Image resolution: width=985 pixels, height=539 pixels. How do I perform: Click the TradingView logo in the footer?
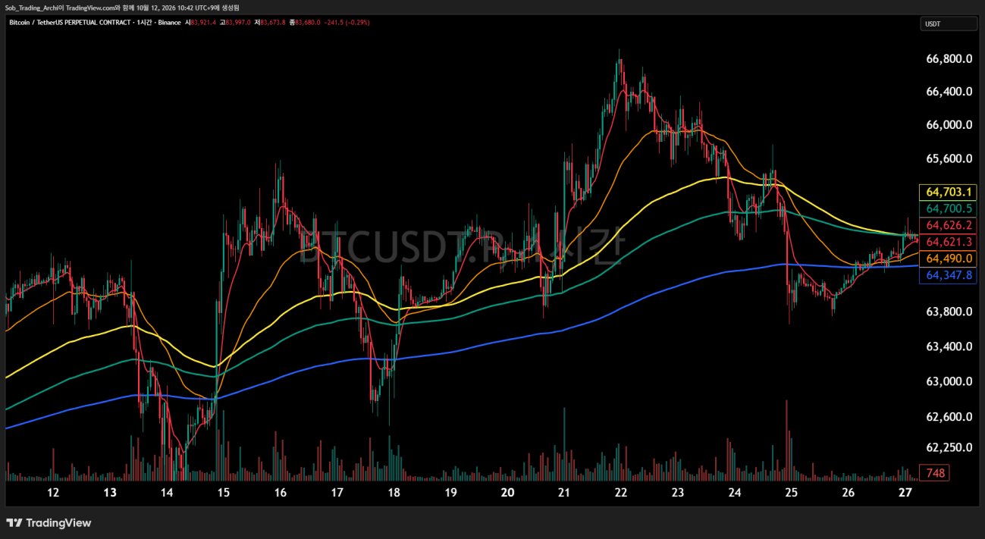[49, 523]
